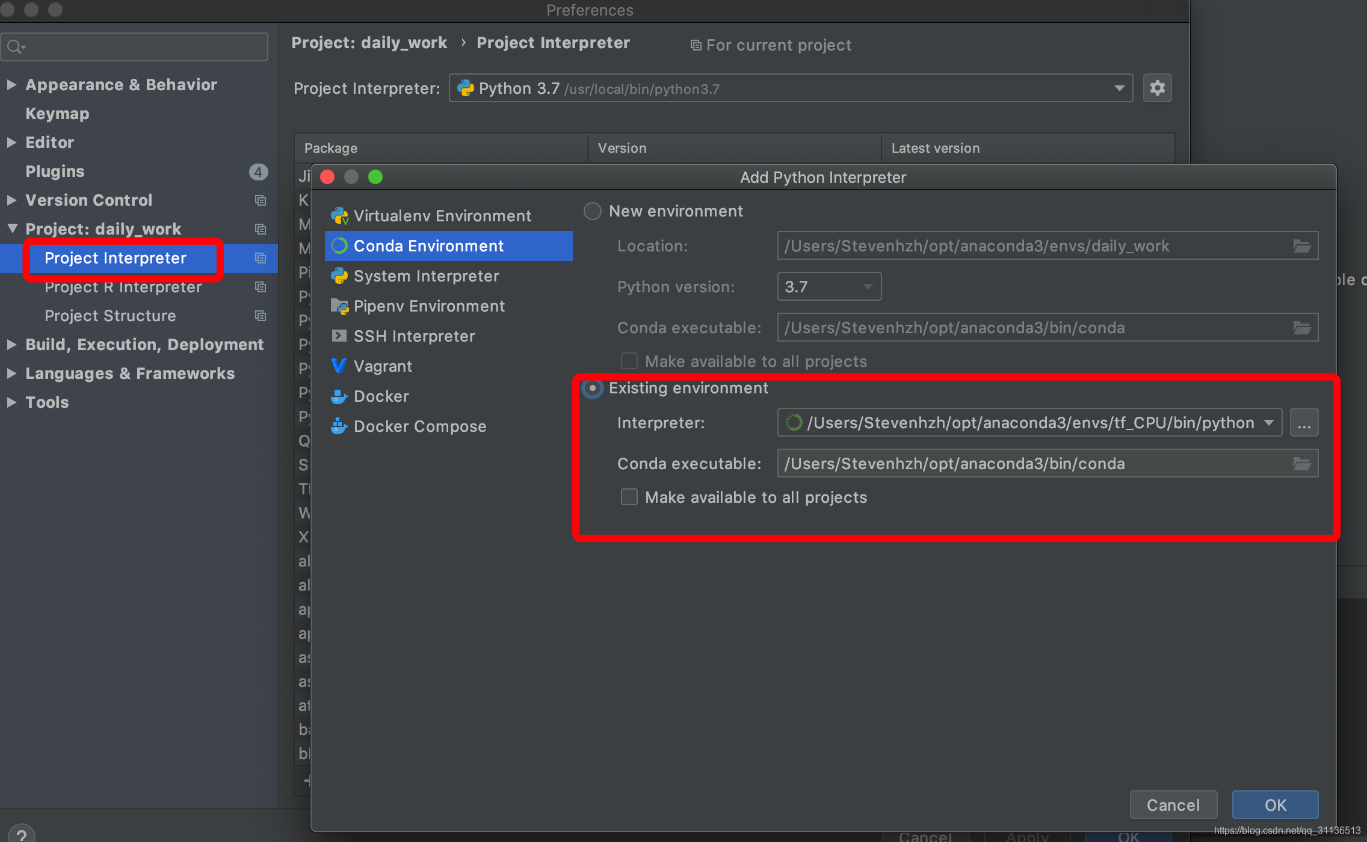
Task: Click the Docker whale icon
Action: coord(339,396)
